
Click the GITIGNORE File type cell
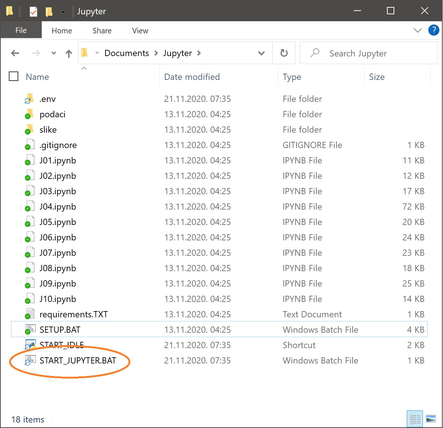(x=312, y=145)
